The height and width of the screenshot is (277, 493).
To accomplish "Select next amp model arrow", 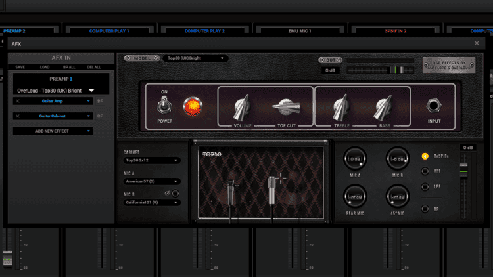I will click(x=156, y=58).
